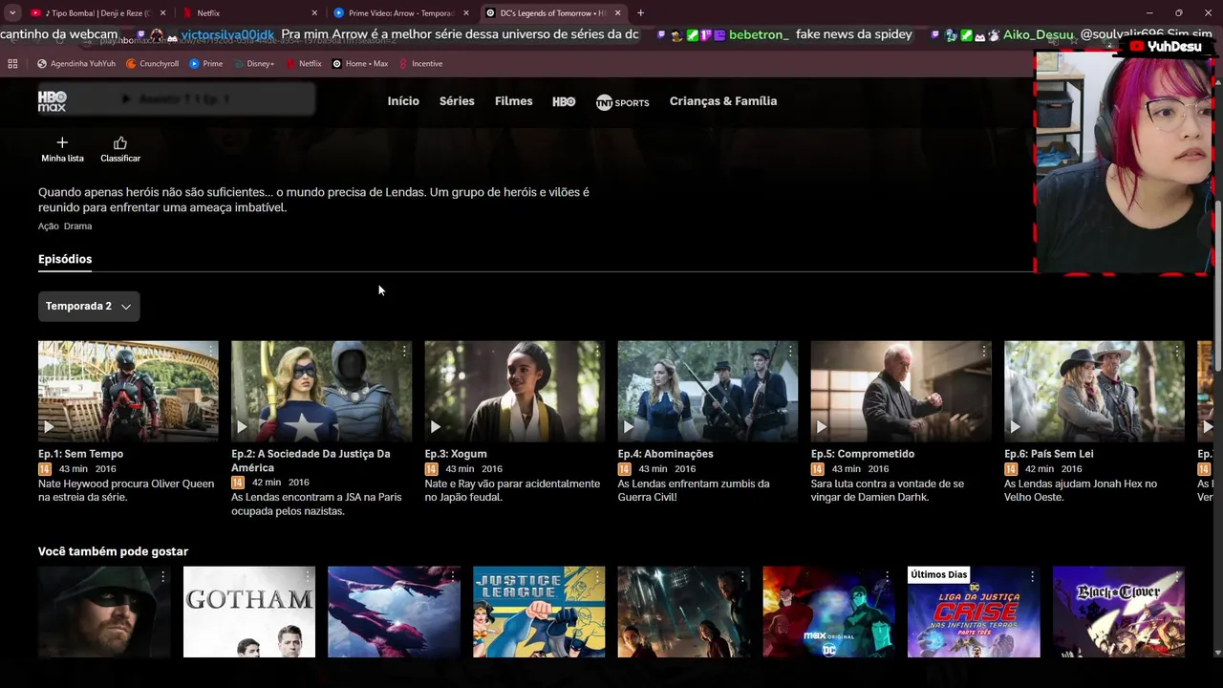Screen dimensions: 1223x688
Task: Open the Séries navigation item
Action: tap(457, 101)
